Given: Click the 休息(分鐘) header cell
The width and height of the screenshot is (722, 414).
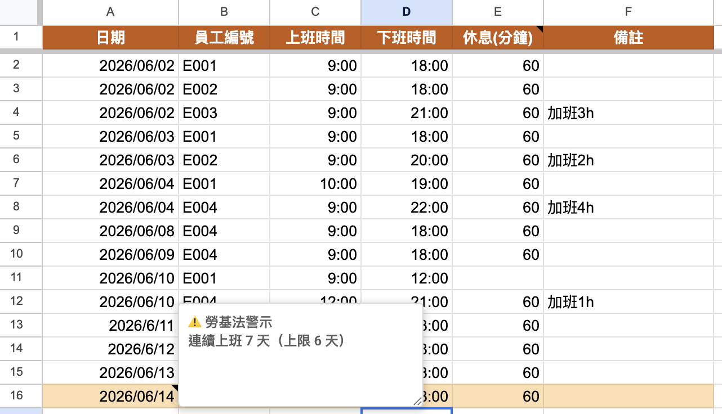Looking at the screenshot, I should click(x=498, y=38).
